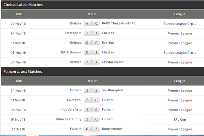The image size is (204, 136).
Task: Select the Fulham 0:3 Bournemouth score
Action: (x=92, y=129)
